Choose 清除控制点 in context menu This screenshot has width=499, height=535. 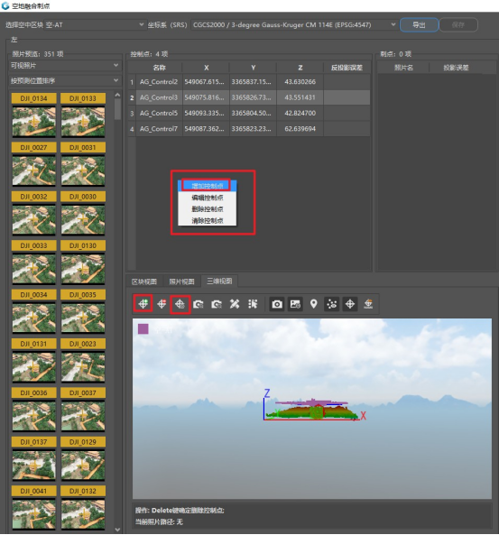208,221
